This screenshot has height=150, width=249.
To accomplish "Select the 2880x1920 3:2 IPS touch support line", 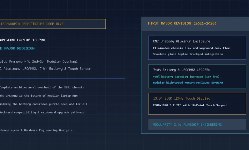I will click(190, 105).
